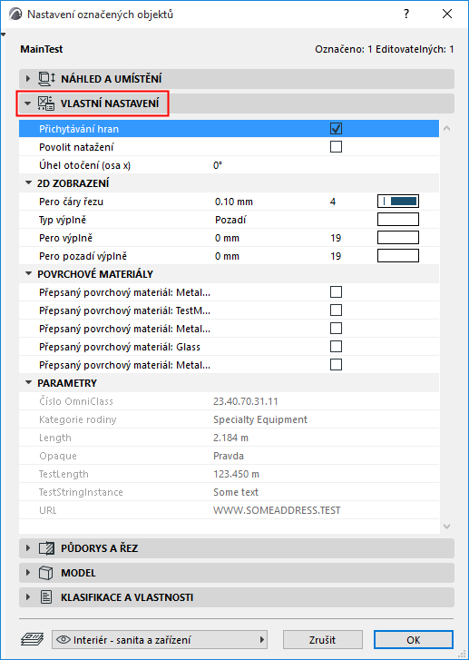Select the Pero čáry řezu row label
469x660 pixels.
coord(71,202)
